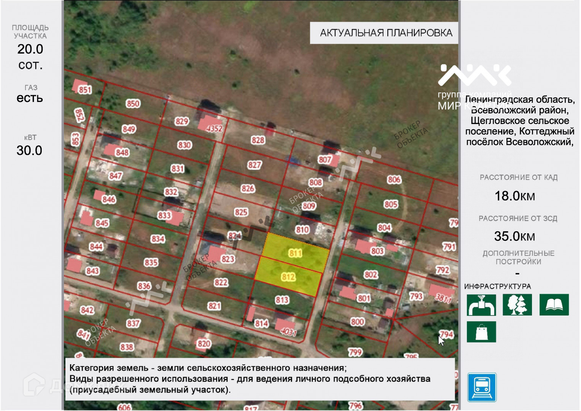The height and width of the screenshot is (411, 581).
Task: Click the open book school icon
Action: 554,305
